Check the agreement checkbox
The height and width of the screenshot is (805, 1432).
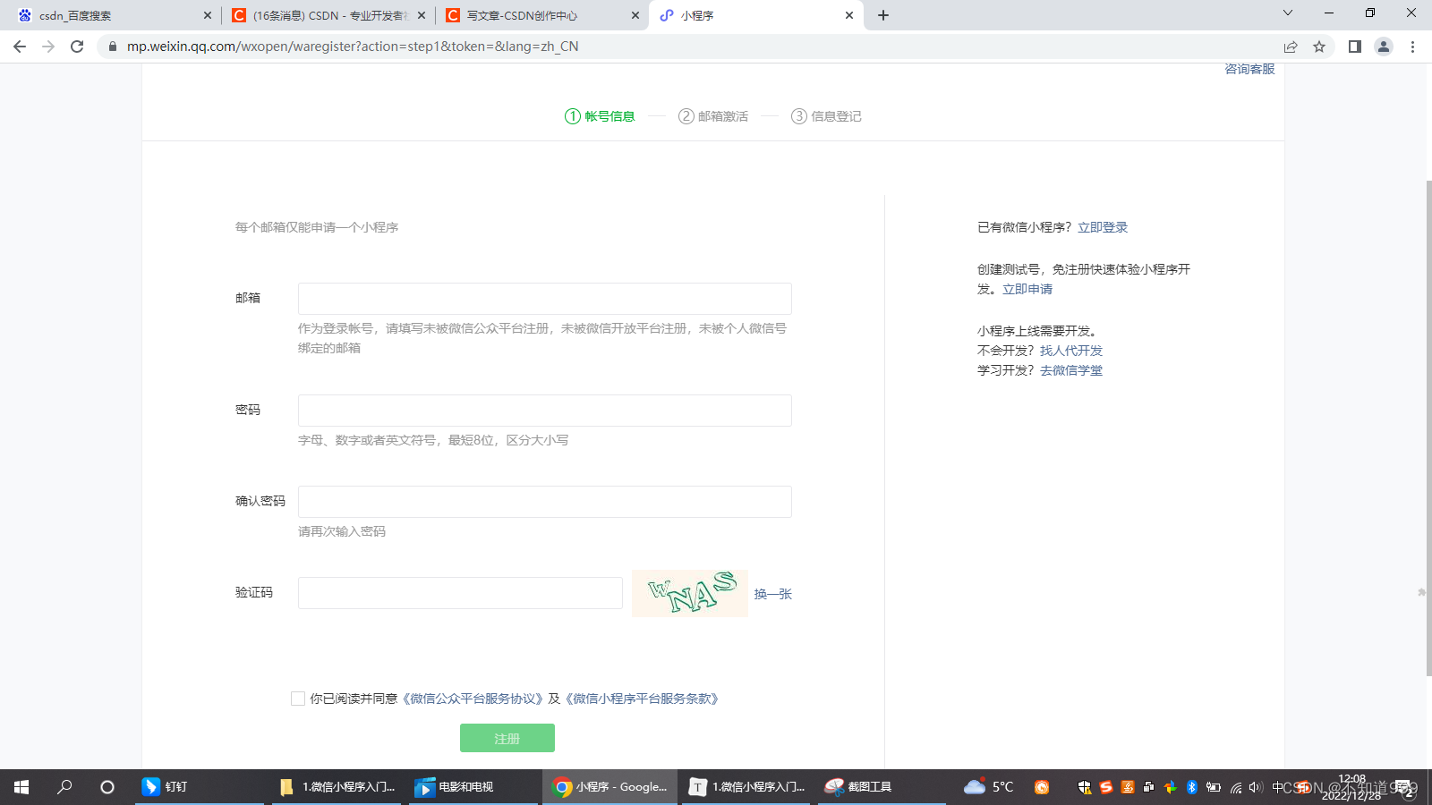pos(298,699)
